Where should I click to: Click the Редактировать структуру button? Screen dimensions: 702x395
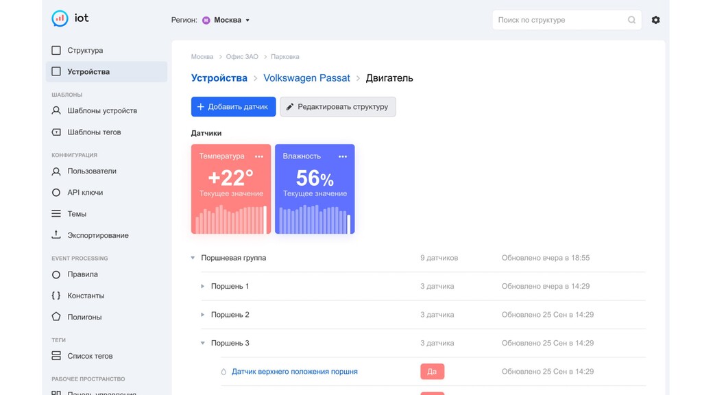[x=338, y=106]
